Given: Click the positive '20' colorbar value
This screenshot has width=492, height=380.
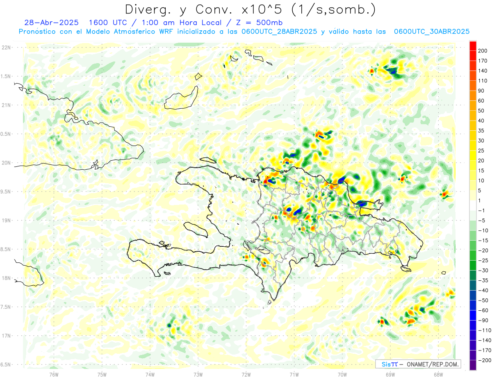Looking at the screenshot, I should 482,161.
